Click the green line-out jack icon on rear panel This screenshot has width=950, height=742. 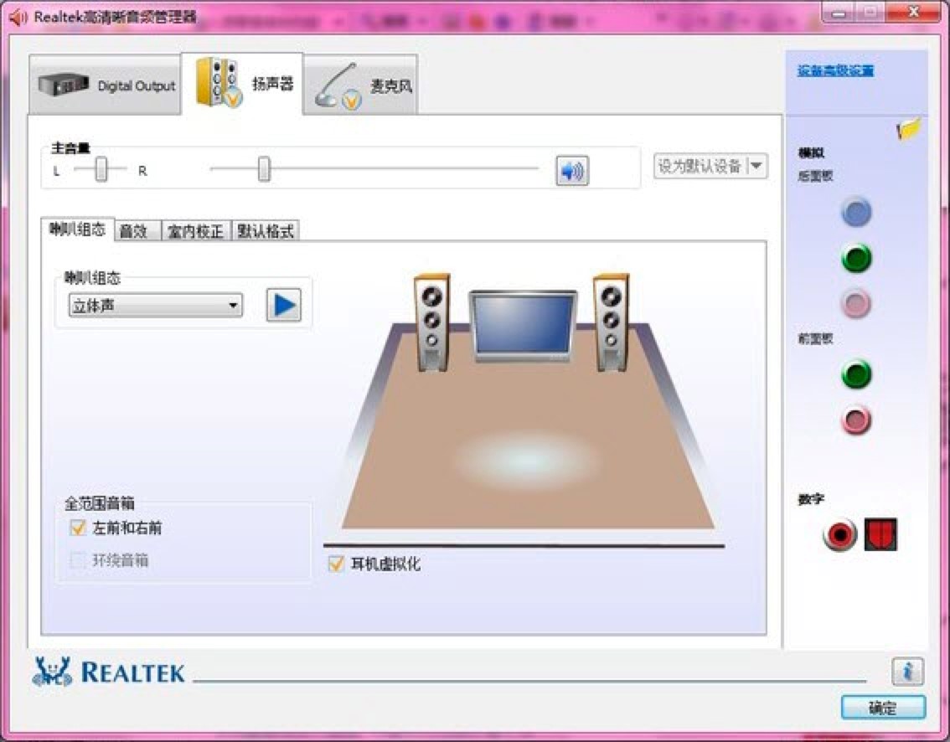tap(855, 259)
